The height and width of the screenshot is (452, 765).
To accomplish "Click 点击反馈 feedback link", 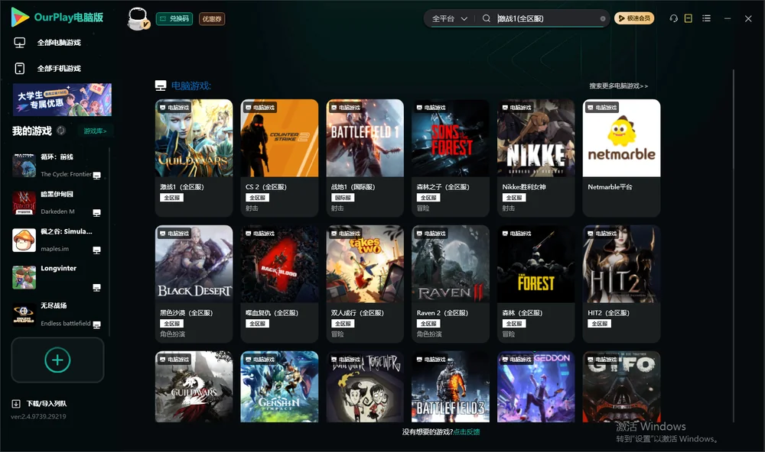I will [x=467, y=431].
